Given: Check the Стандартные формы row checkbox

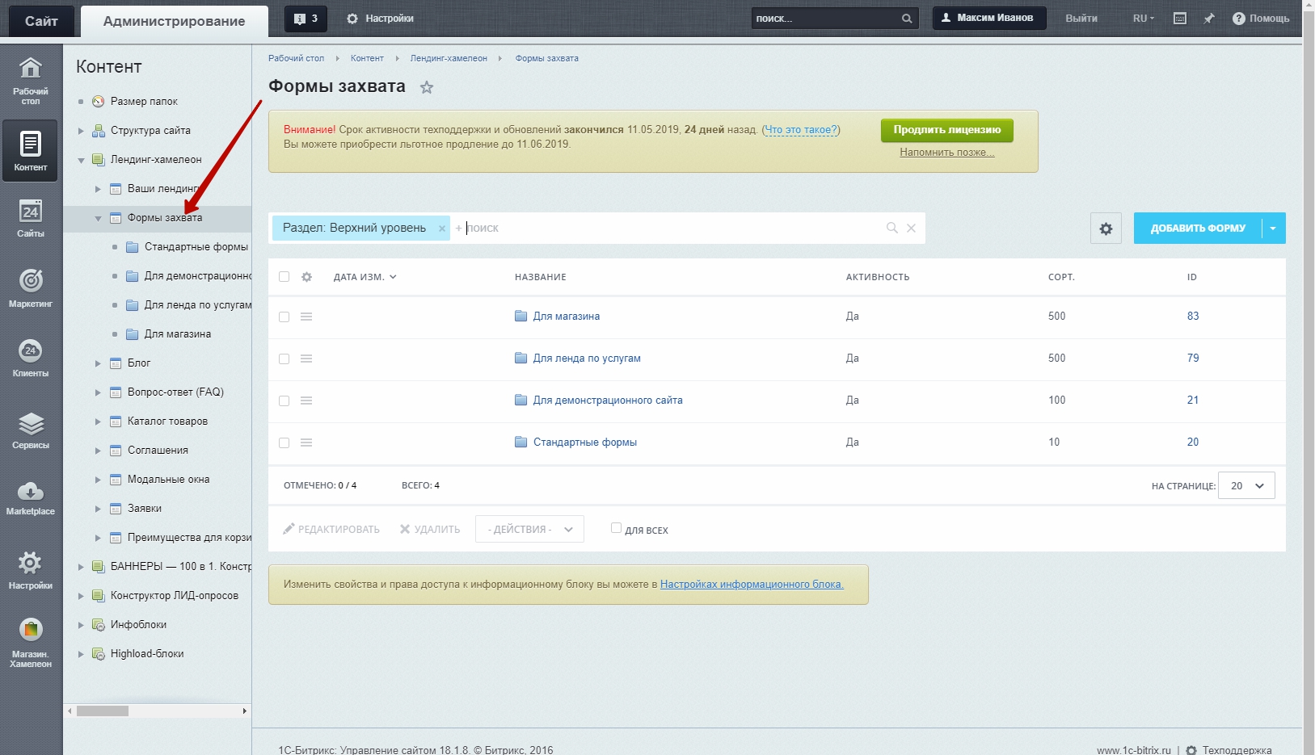Looking at the screenshot, I should [284, 443].
